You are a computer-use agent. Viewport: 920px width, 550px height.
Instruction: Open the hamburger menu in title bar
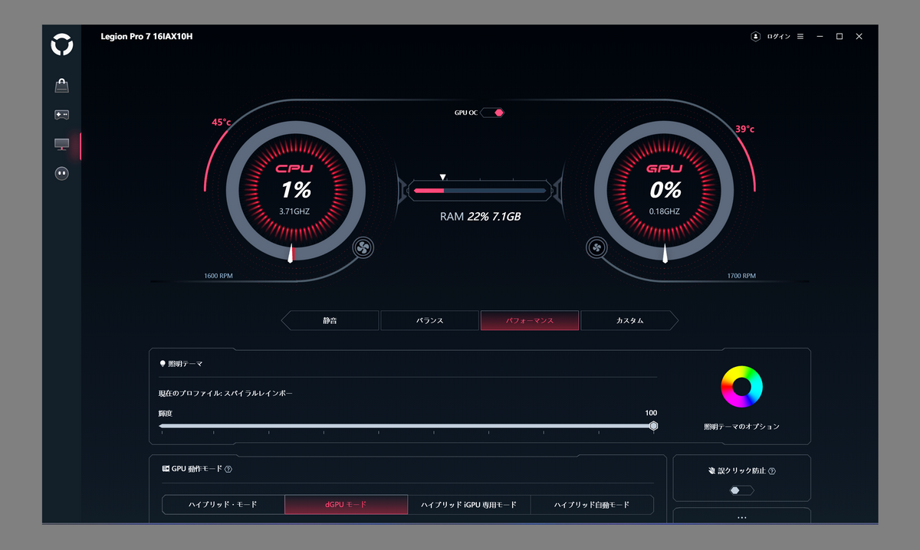(x=800, y=36)
